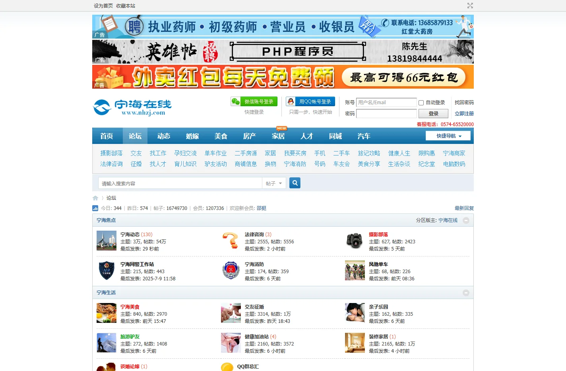This screenshot has width=566, height=371.
Task: Open moderator 宁海在线 link in 宁海焦点 header
Action: click(448, 220)
